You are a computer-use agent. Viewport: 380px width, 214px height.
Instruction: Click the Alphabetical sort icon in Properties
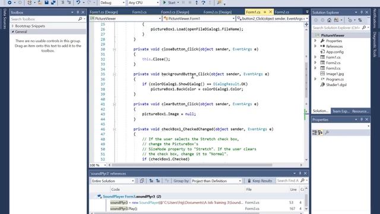[320, 133]
